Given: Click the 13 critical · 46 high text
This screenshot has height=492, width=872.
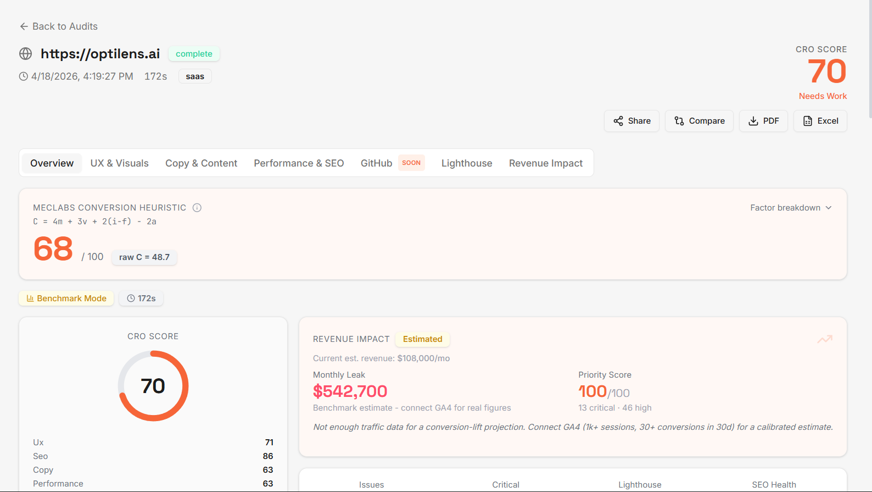Looking at the screenshot, I should [x=615, y=407].
